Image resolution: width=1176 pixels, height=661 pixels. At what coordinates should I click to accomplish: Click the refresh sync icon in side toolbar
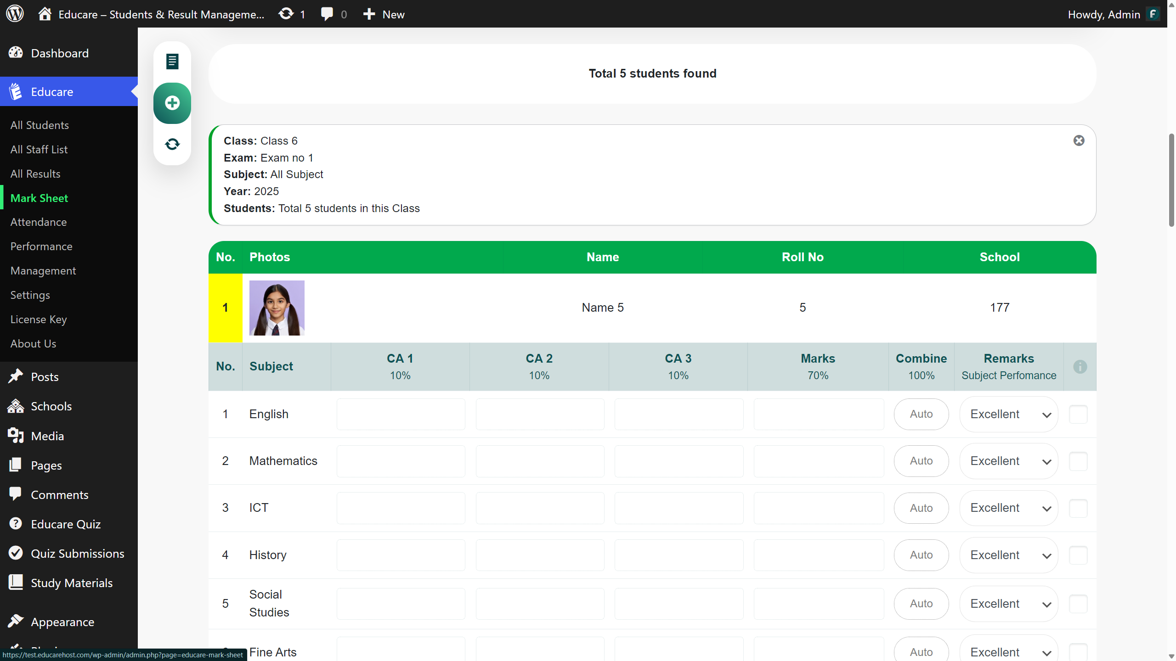172,144
